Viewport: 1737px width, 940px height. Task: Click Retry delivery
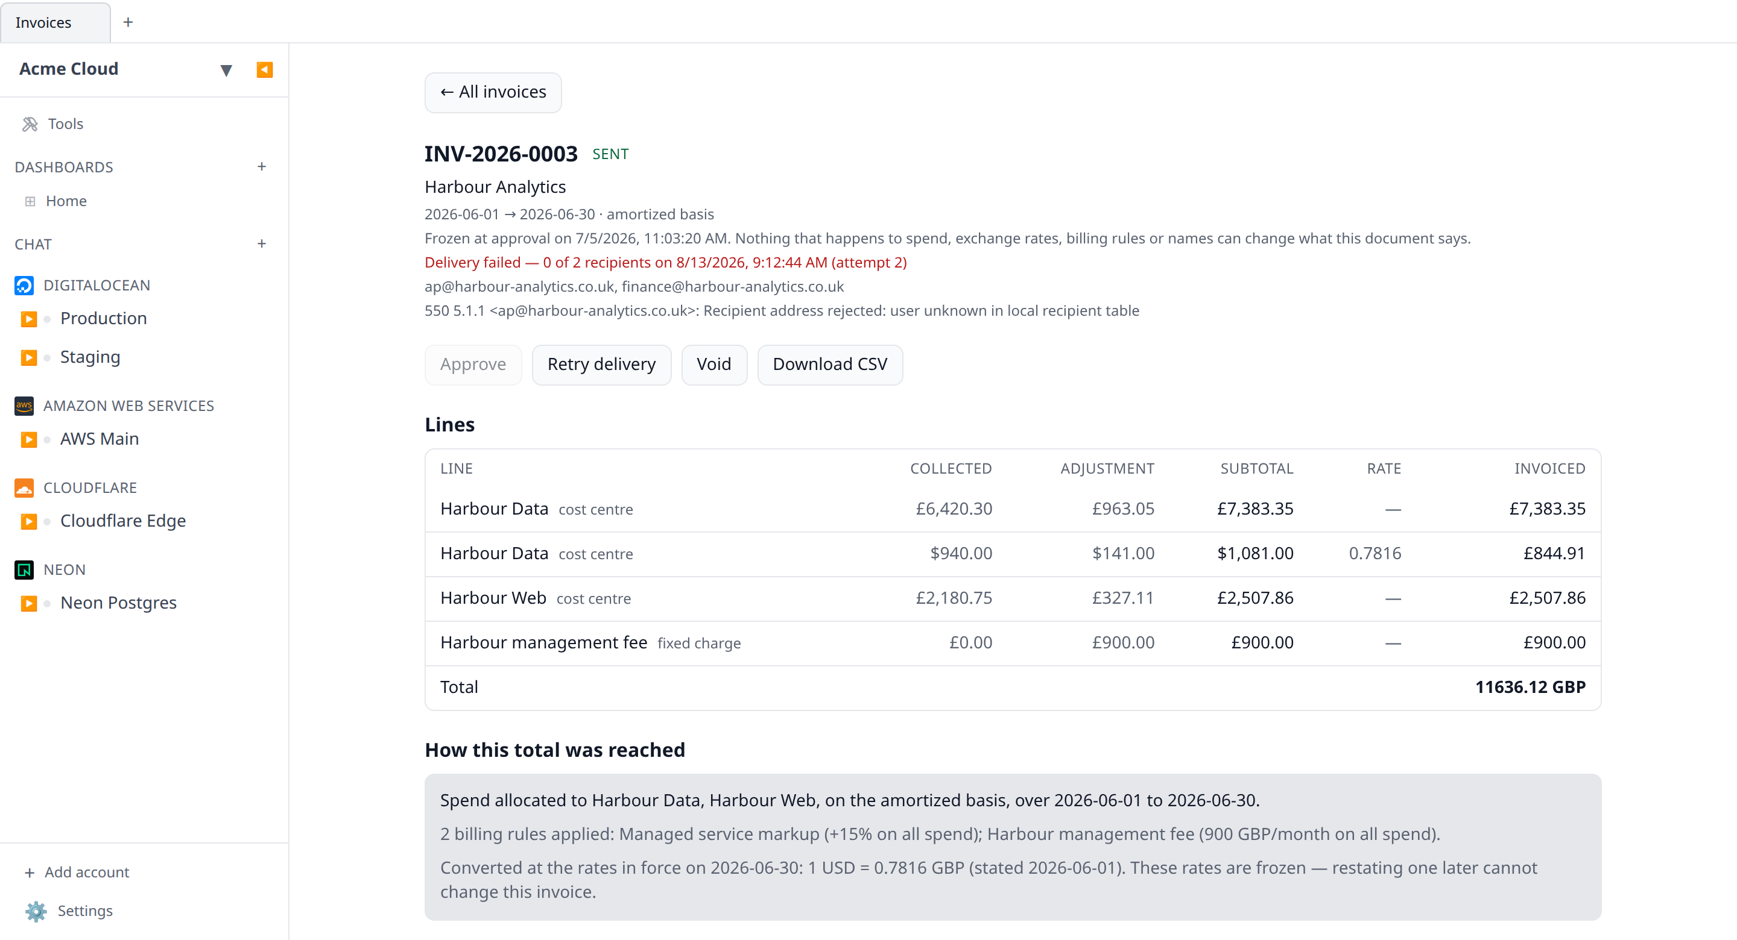coord(601,365)
